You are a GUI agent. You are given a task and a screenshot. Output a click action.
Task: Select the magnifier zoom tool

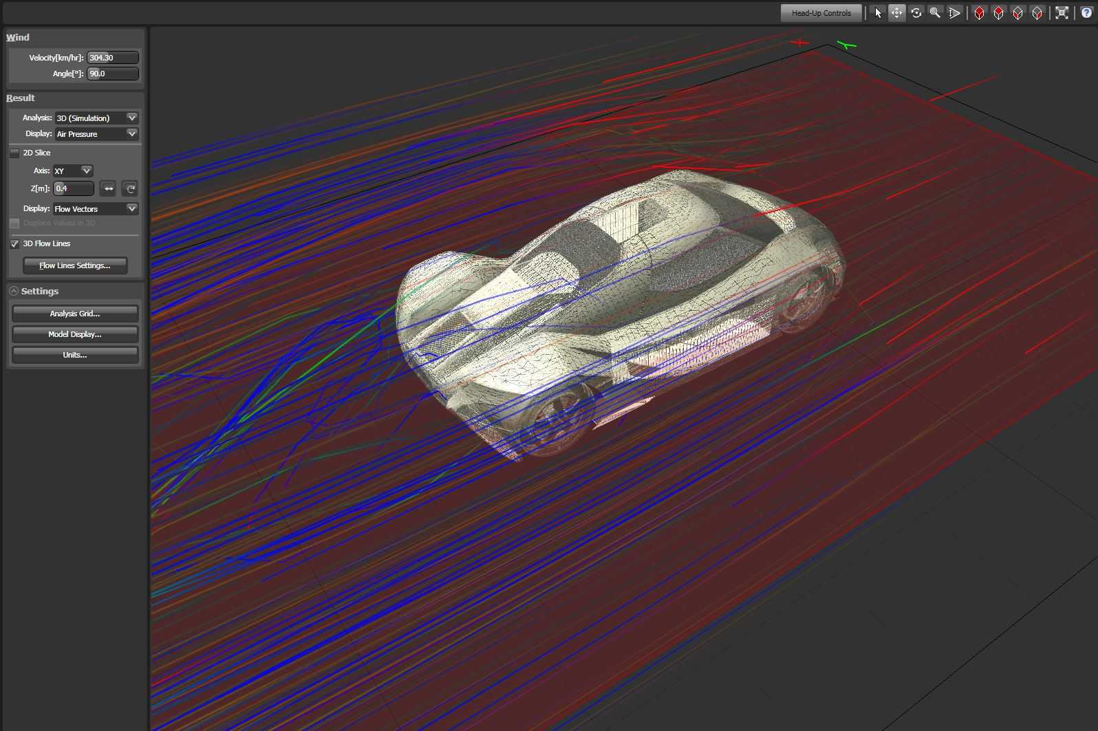[935, 13]
